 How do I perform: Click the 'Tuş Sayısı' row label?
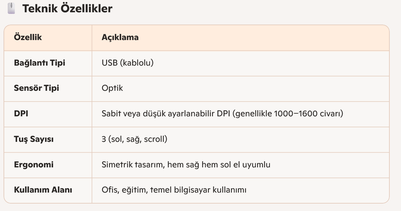(34, 139)
